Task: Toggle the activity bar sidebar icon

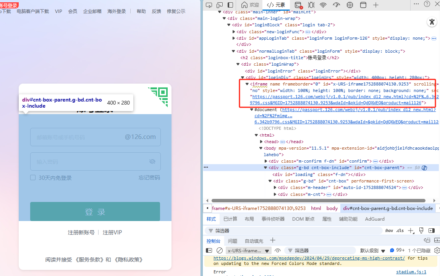Action: 230,5
